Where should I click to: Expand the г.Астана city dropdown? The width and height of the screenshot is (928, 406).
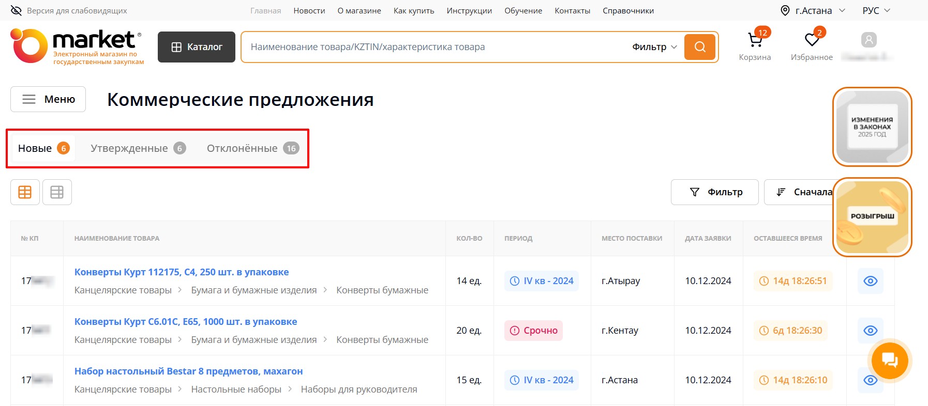pyautogui.click(x=813, y=11)
